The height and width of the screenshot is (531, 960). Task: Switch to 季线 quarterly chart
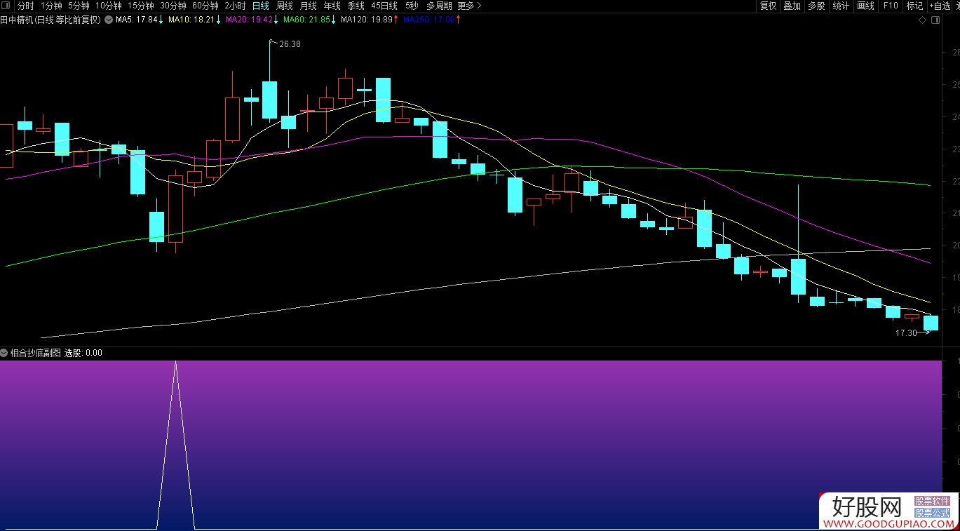click(x=356, y=6)
